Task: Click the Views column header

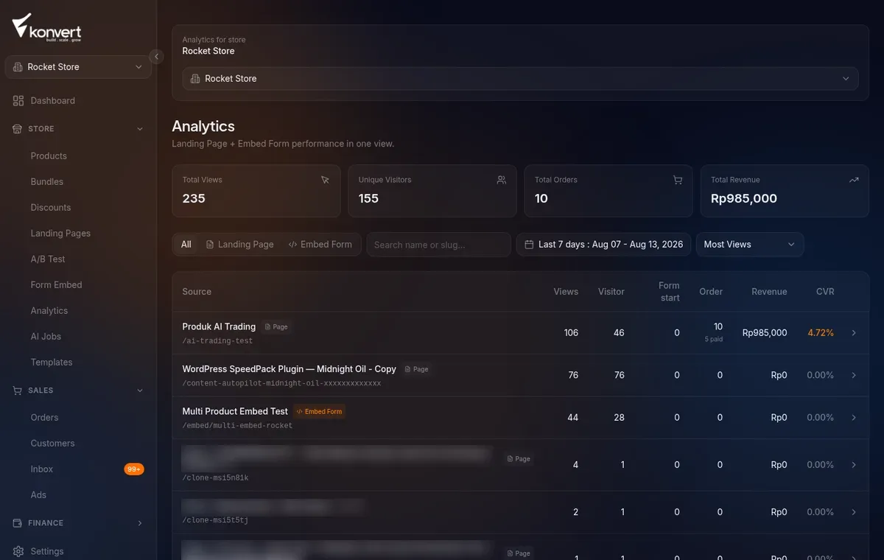Action: 566,292
